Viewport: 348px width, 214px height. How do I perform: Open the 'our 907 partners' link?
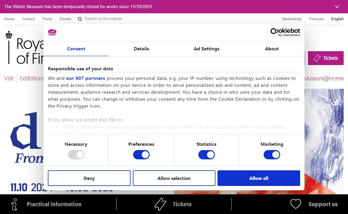[86, 78]
